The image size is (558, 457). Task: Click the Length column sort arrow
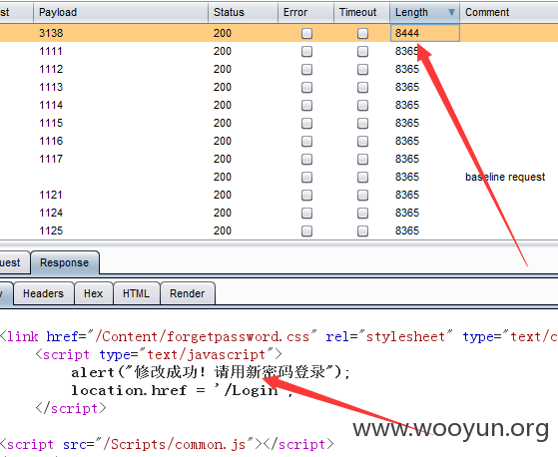(x=451, y=12)
